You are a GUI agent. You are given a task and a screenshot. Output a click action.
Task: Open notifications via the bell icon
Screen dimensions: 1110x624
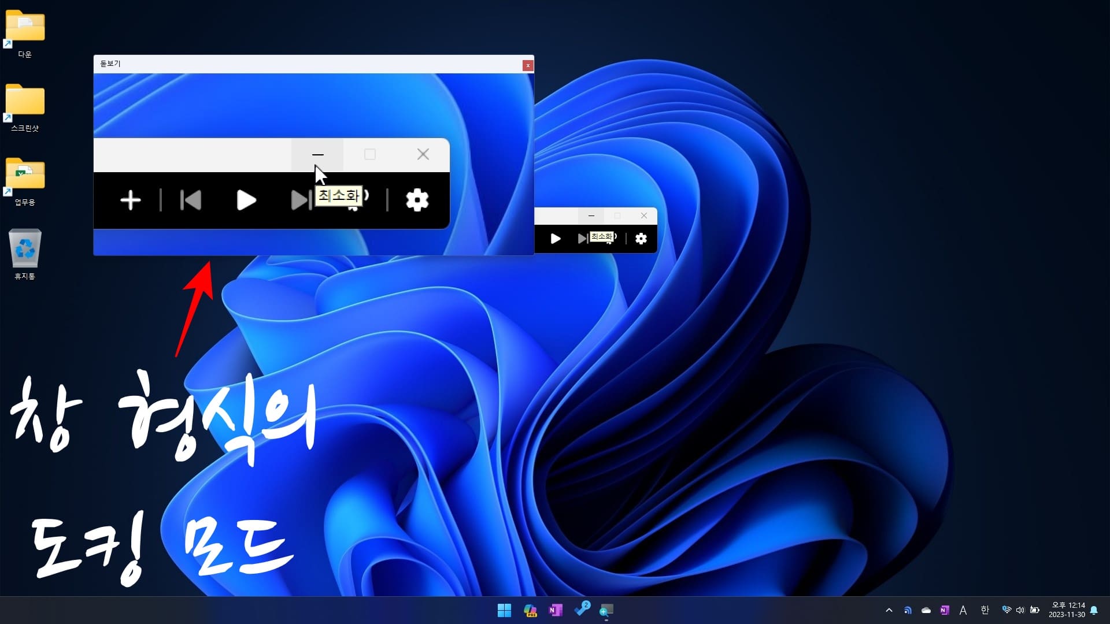[x=1094, y=610]
